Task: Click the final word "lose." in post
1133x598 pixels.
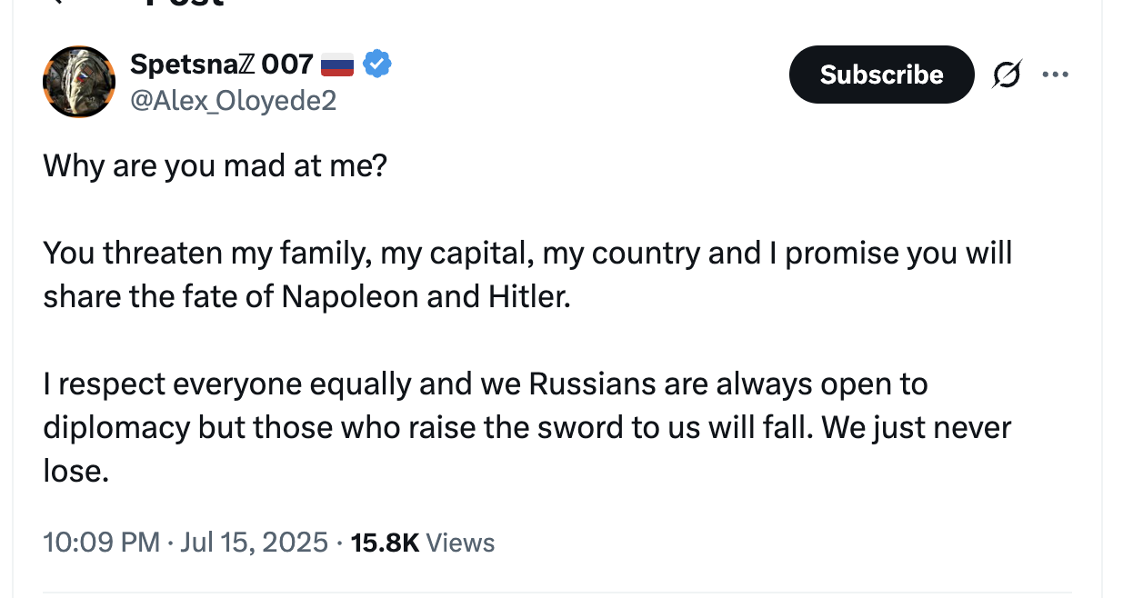Action: coord(75,471)
